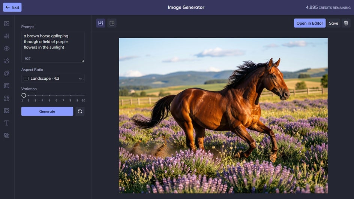Click the Variation slider handle
This screenshot has height=199, width=354.
[x=24, y=95]
